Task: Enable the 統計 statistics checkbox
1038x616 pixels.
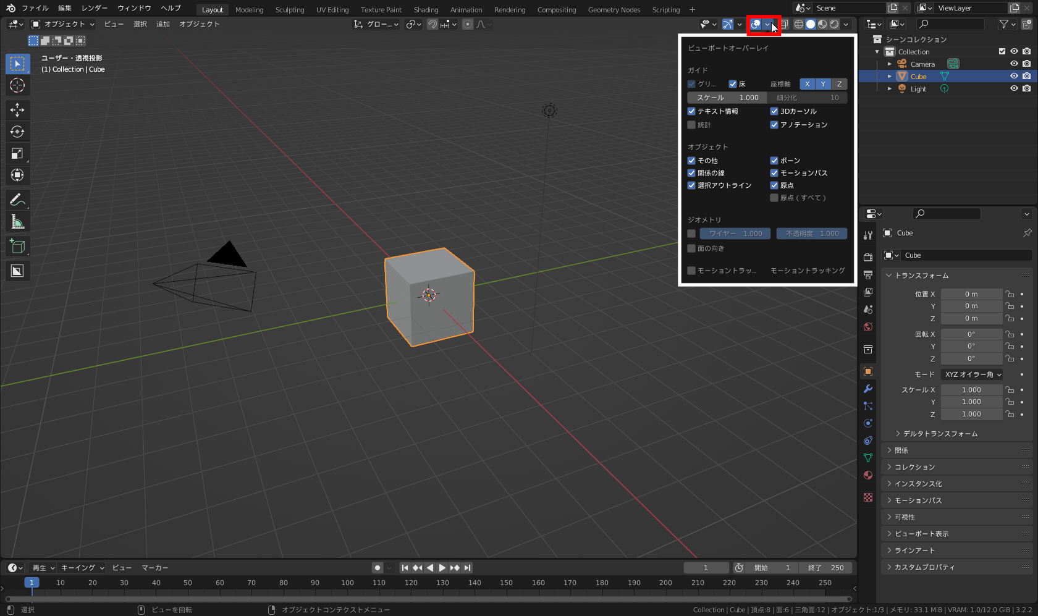Action: [691, 125]
